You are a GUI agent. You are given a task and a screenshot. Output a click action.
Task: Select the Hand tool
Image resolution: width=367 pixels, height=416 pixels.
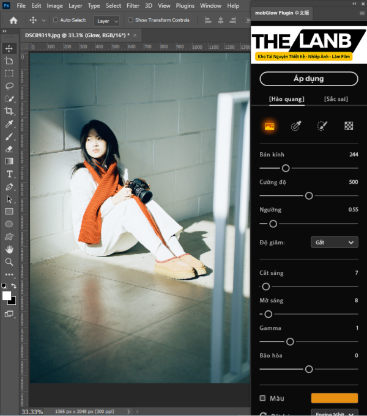click(x=9, y=249)
